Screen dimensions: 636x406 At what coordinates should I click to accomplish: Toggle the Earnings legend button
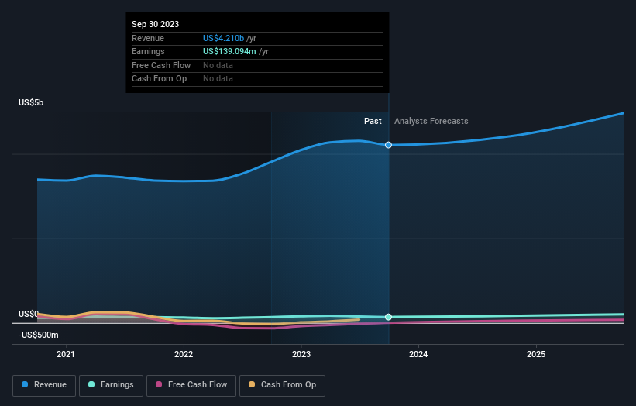coord(111,385)
